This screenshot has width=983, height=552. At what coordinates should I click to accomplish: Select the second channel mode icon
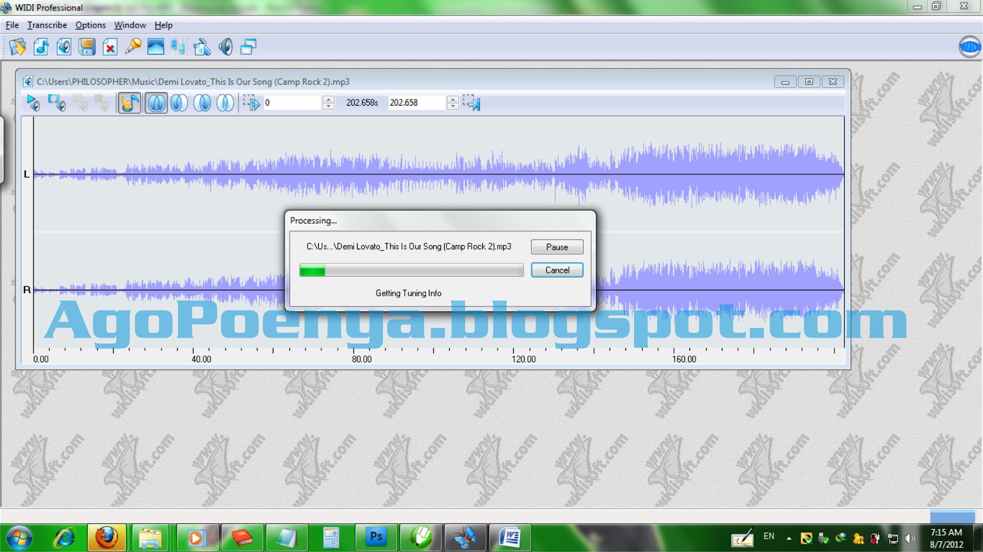point(179,103)
